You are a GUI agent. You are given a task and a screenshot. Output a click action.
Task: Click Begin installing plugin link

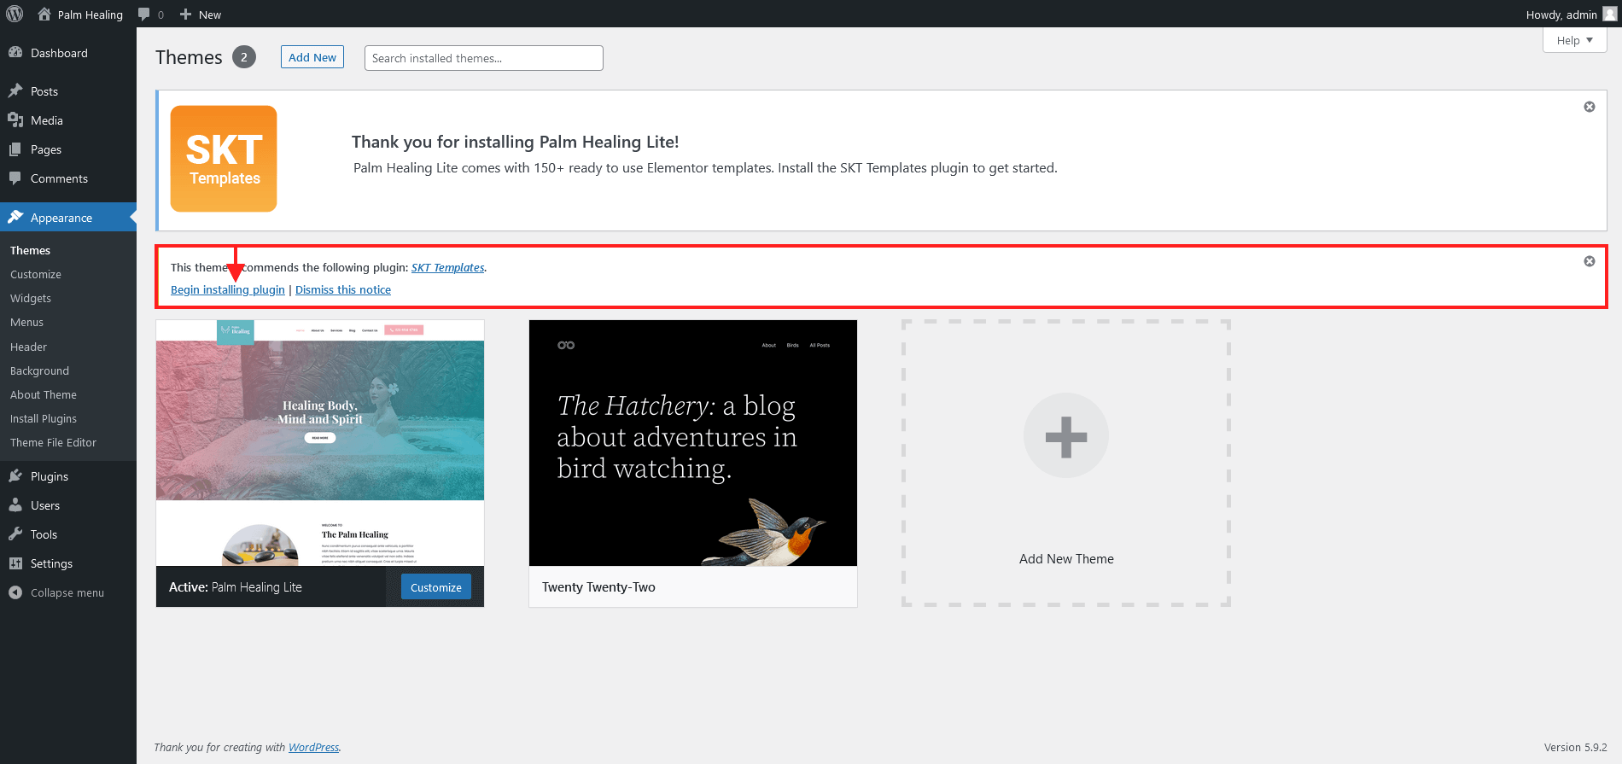coord(228,290)
